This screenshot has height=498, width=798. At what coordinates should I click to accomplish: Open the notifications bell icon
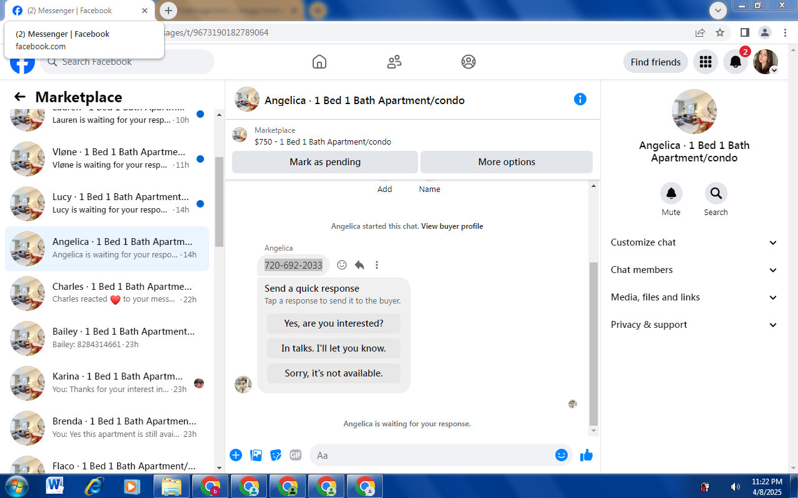[736, 62]
